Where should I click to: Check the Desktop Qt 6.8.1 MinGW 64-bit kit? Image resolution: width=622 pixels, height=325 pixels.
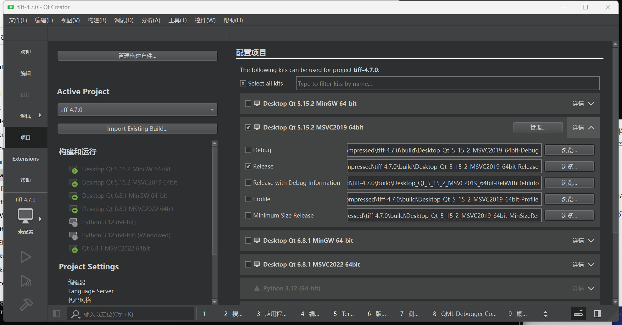click(248, 240)
